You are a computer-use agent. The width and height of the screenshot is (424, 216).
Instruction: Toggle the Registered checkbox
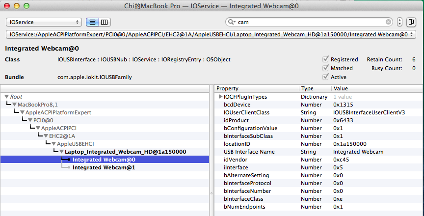tap(325, 59)
